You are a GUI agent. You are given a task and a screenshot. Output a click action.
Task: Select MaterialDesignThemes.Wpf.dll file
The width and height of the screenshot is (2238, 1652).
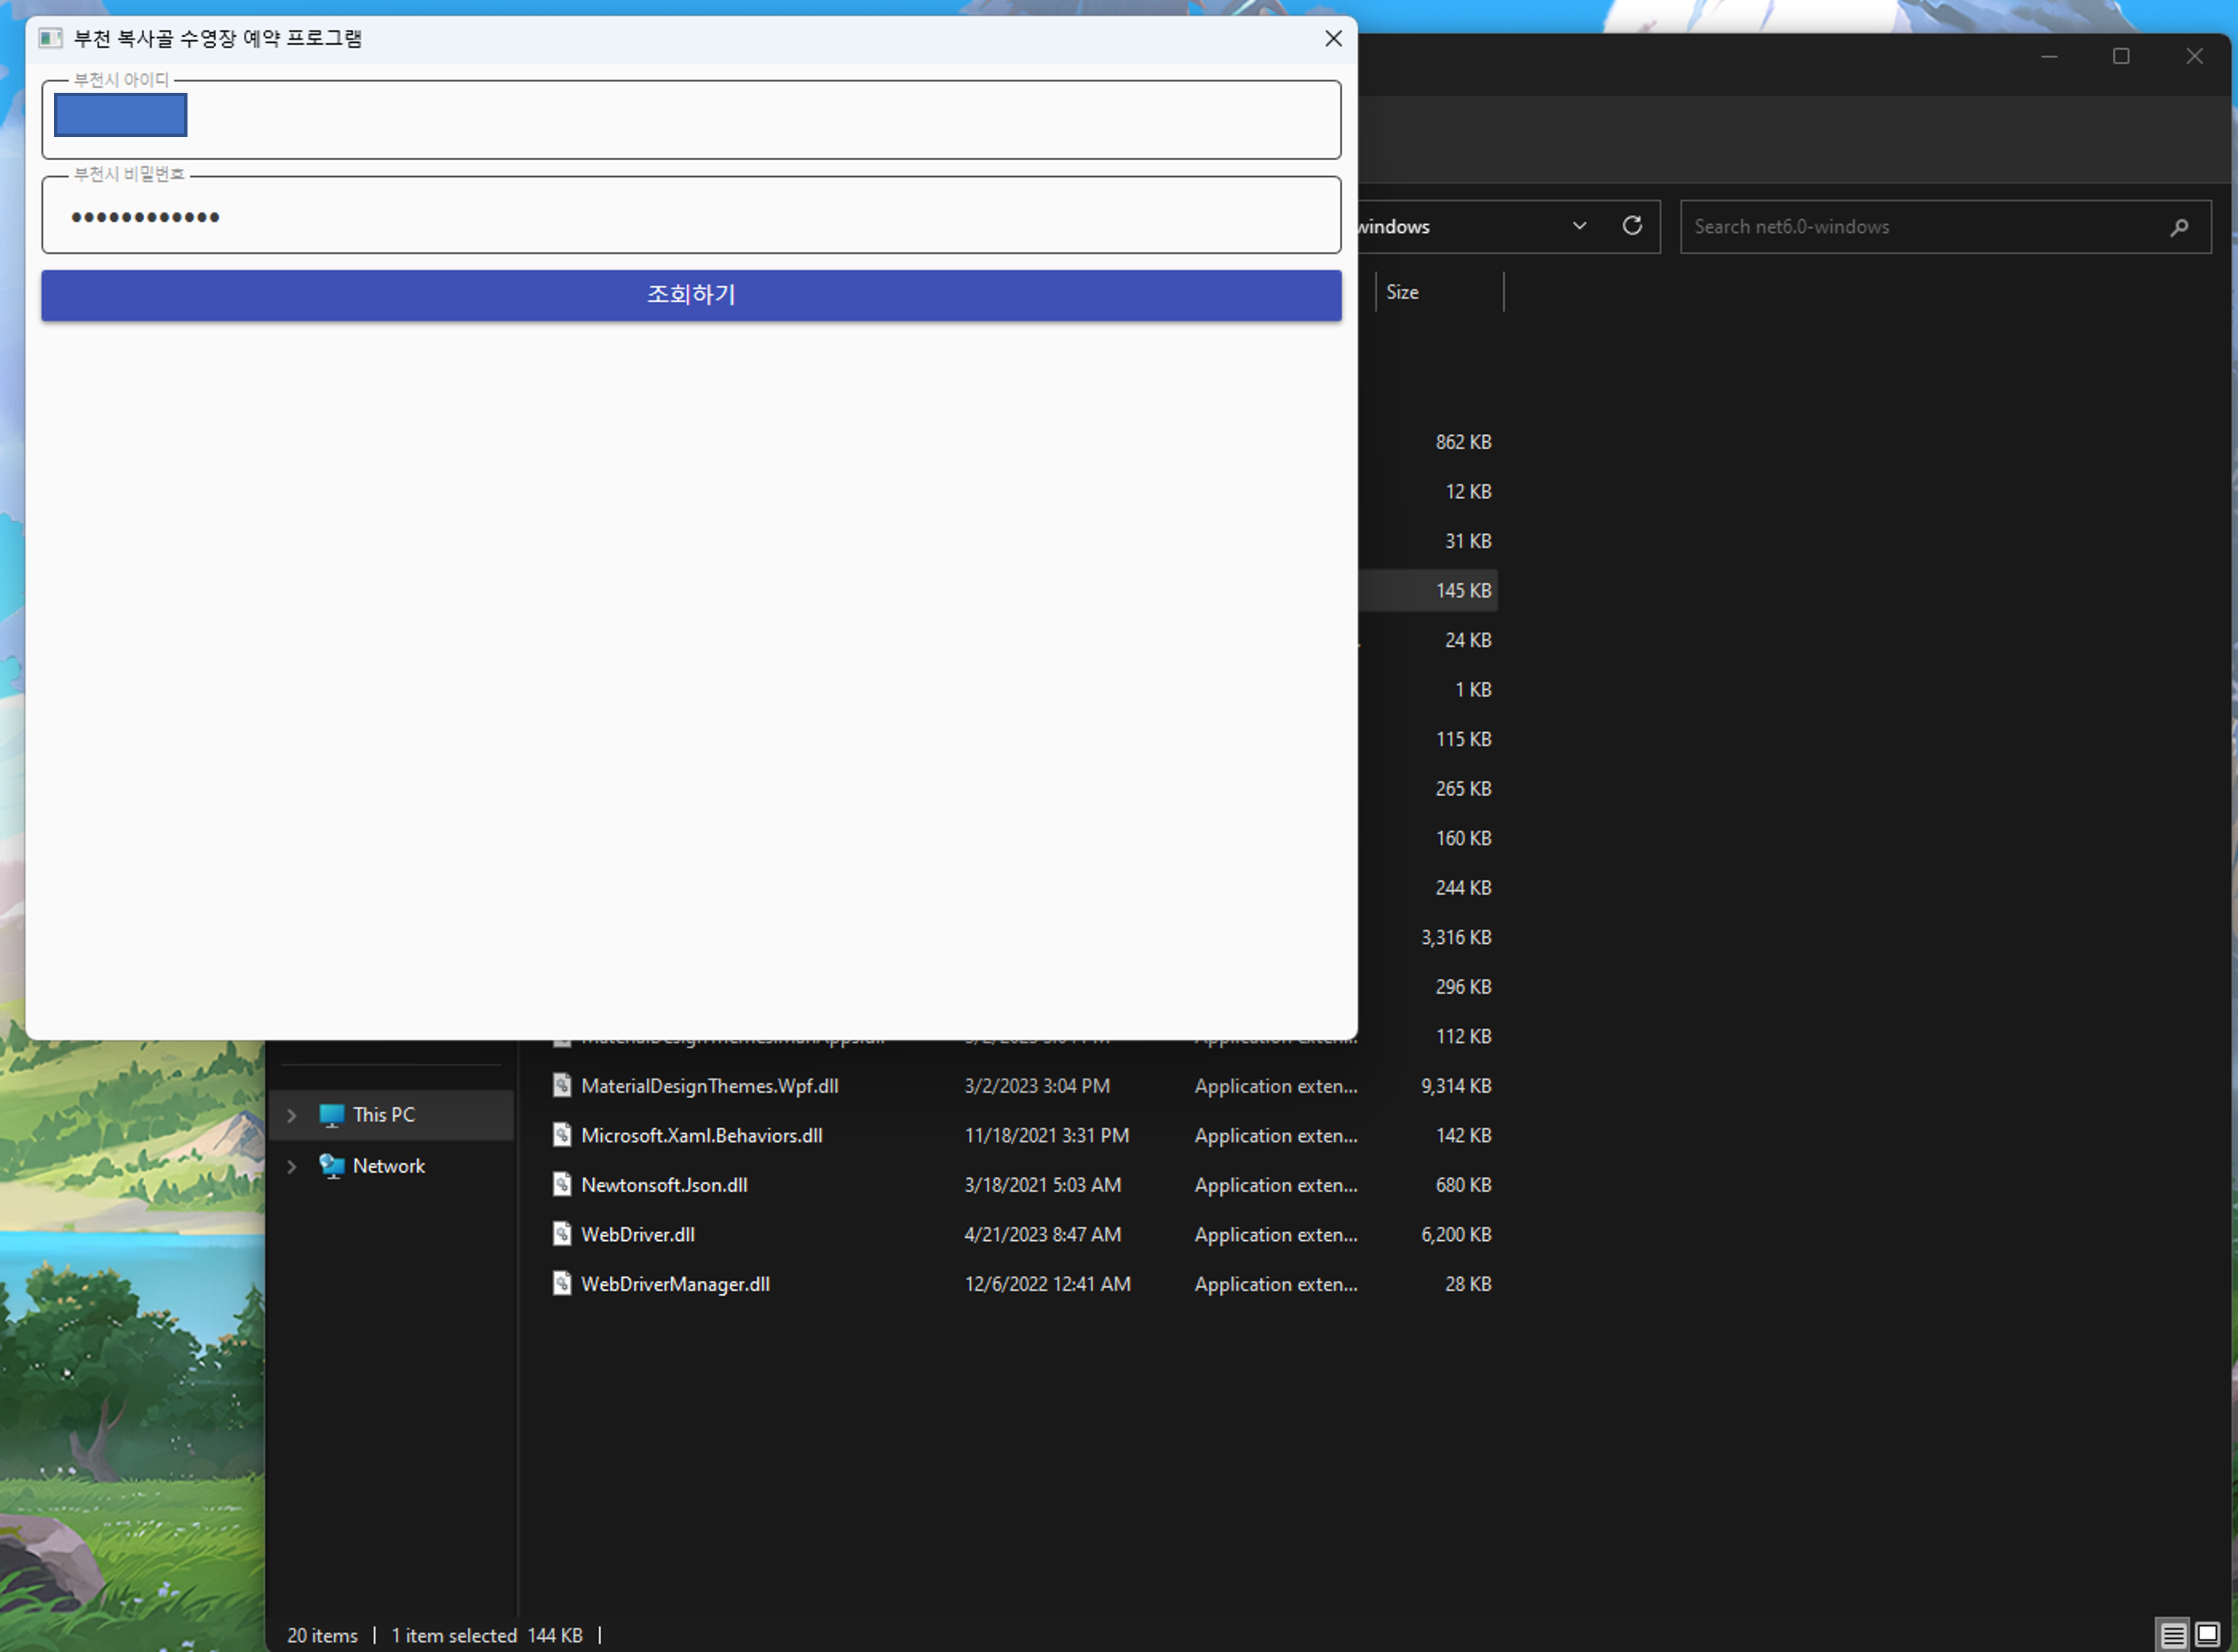click(x=710, y=1086)
